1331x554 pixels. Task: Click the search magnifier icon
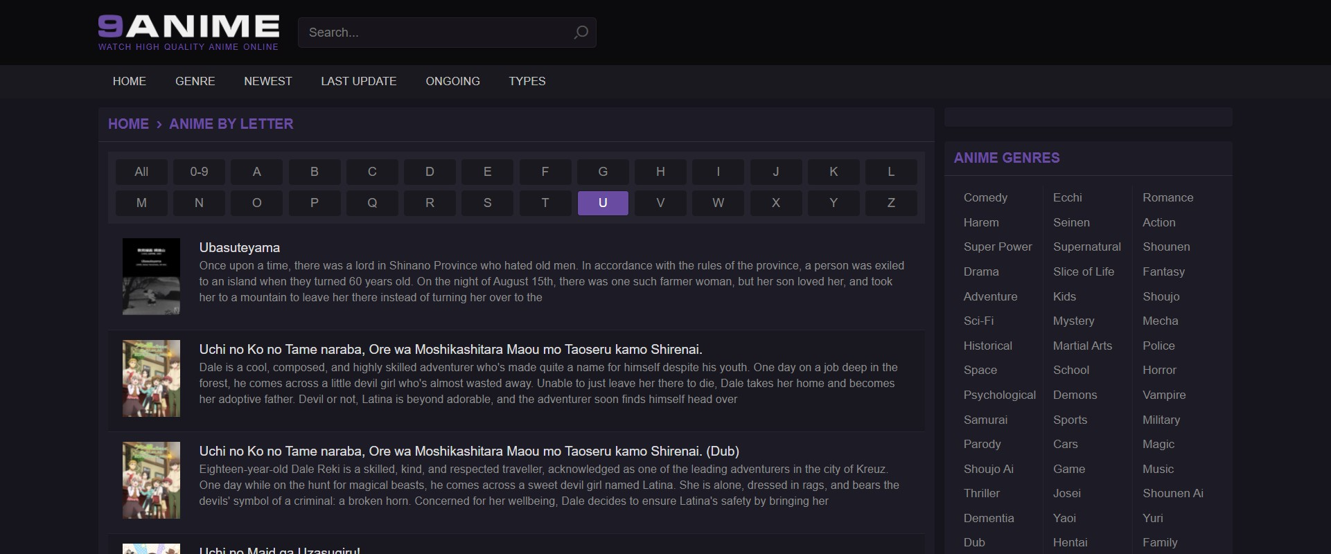(x=581, y=33)
